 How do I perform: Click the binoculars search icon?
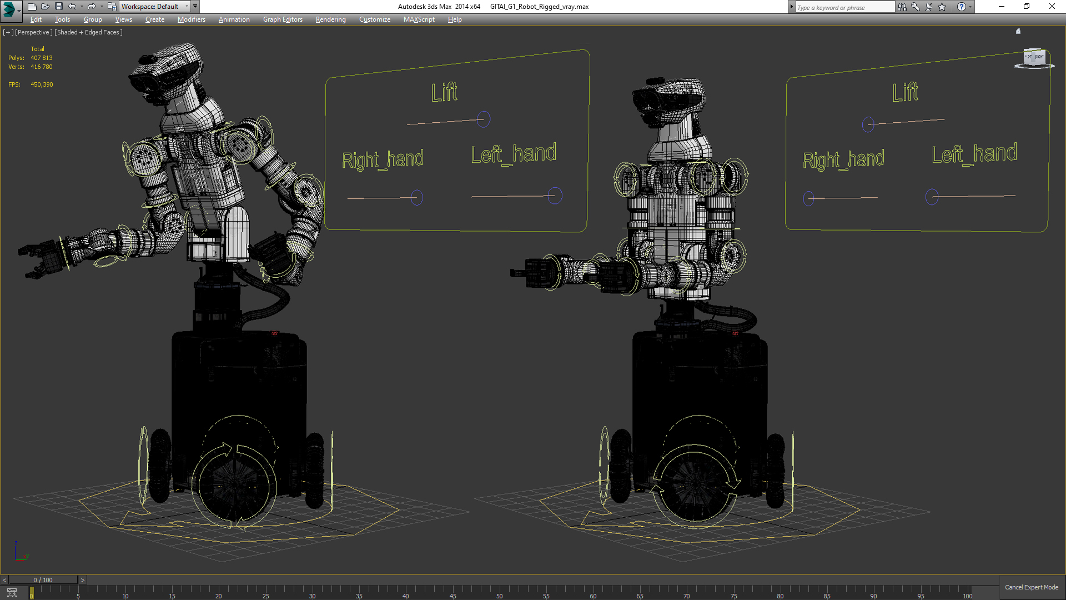pos(902,7)
